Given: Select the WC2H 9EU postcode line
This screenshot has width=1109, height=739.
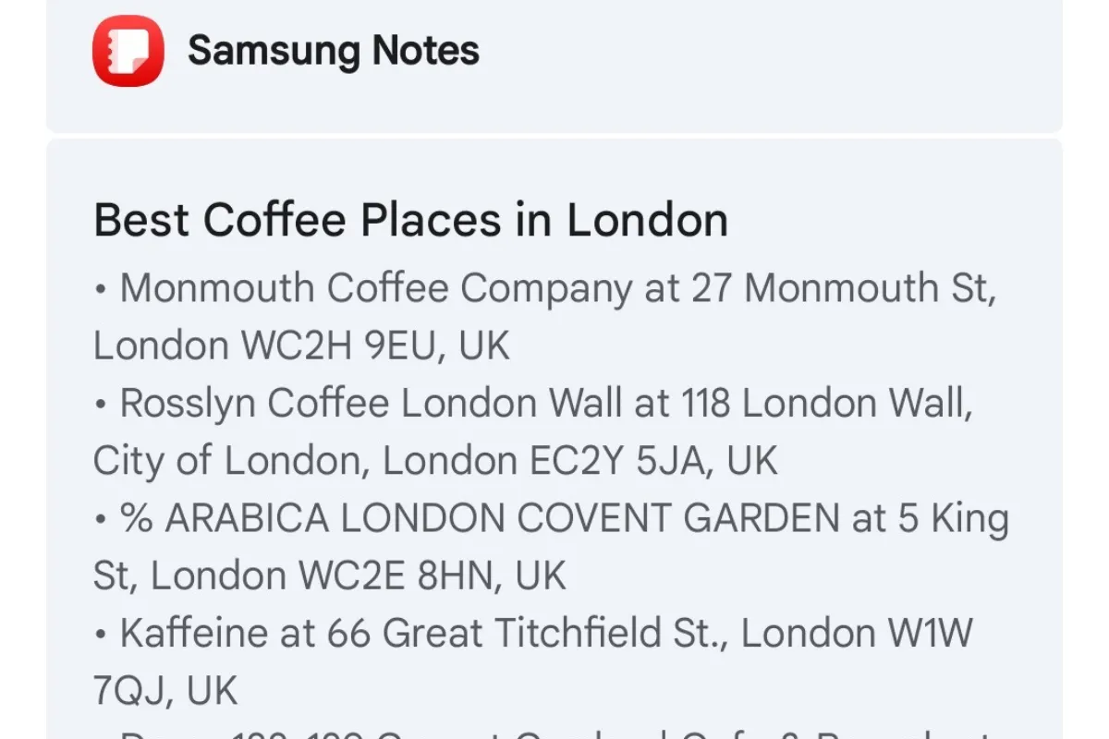Looking at the screenshot, I should click(x=301, y=346).
